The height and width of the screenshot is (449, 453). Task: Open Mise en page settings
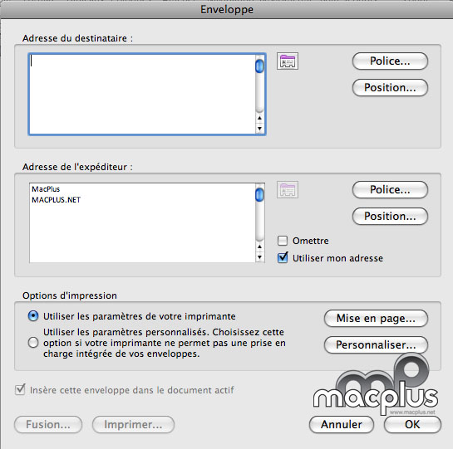click(x=376, y=319)
